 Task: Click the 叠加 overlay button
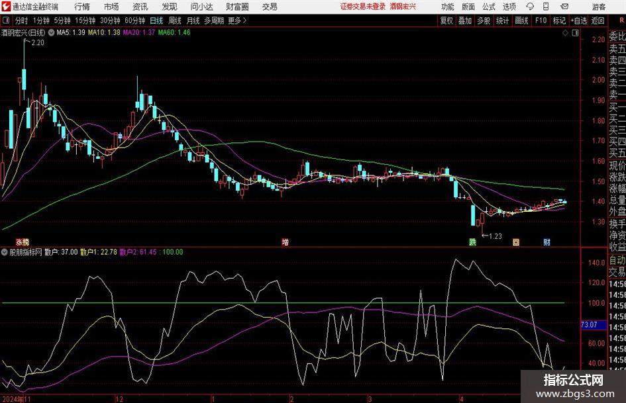465,21
